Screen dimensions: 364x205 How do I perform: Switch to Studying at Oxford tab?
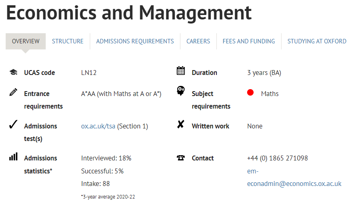click(317, 41)
